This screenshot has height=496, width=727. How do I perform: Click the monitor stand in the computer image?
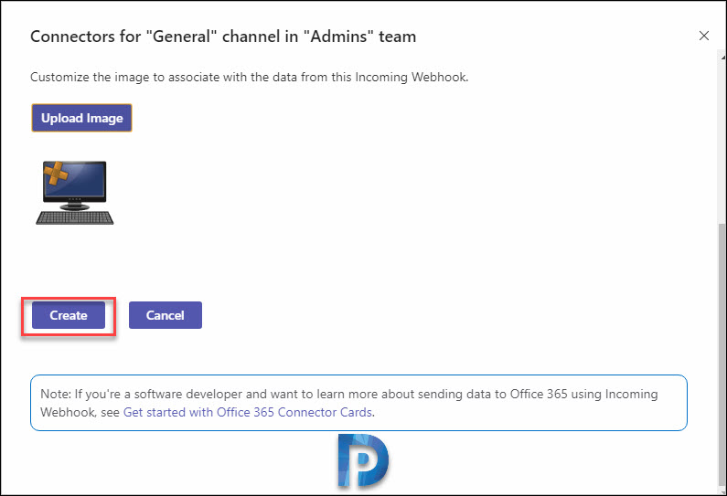pyautogui.click(x=75, y=205)
